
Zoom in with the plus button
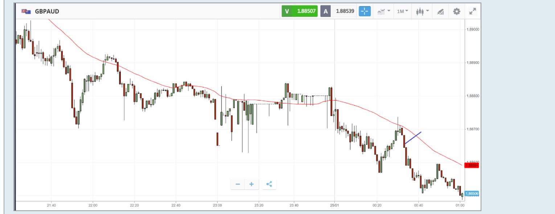tap(251, 184)
